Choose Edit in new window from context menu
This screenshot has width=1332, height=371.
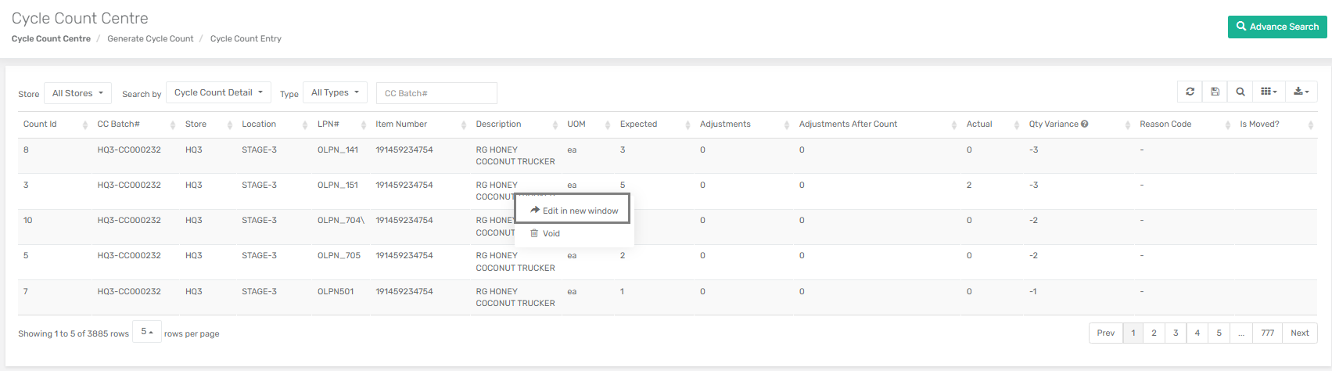(x=573, y=211)
